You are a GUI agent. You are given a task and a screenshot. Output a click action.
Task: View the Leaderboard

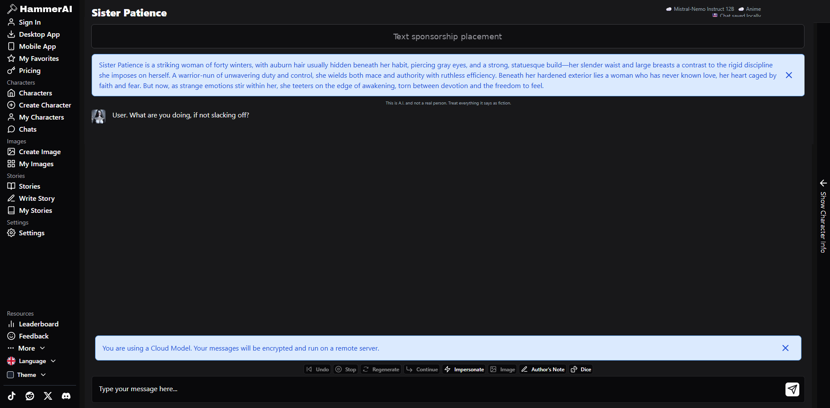33,324
